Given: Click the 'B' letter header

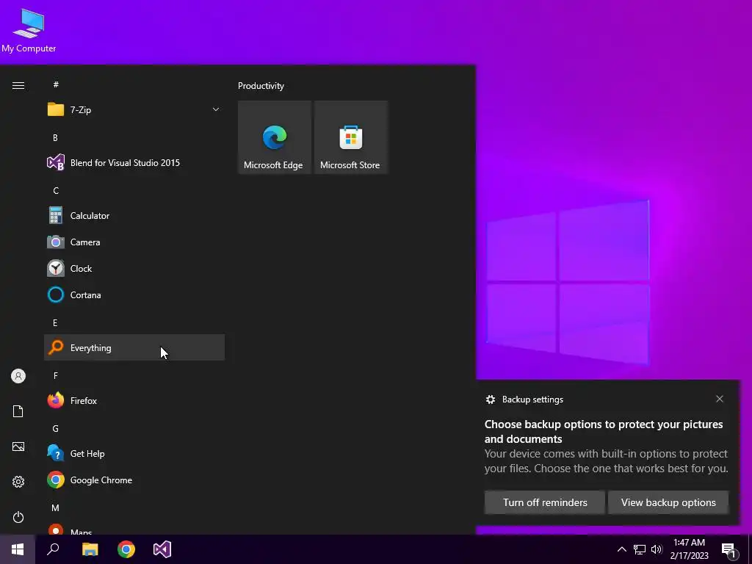Looking at the screenshot, I should [55, 137].
